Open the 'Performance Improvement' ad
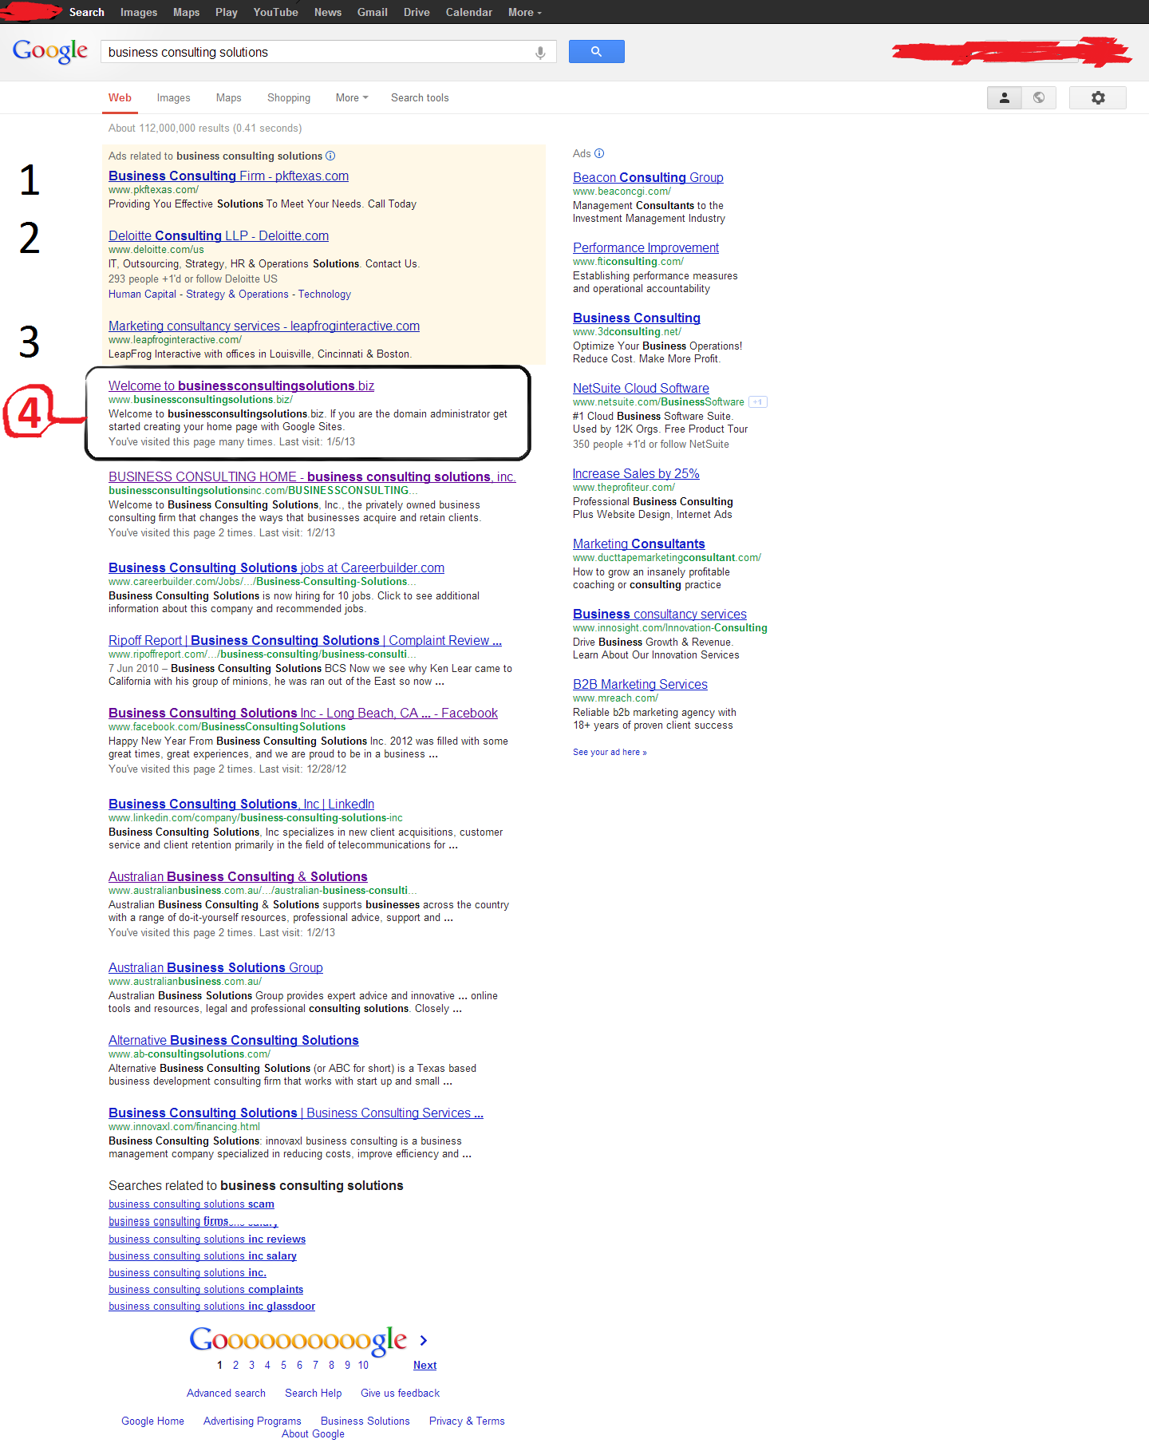This screenshot has height=1455, width=1149. pos(646,247)
